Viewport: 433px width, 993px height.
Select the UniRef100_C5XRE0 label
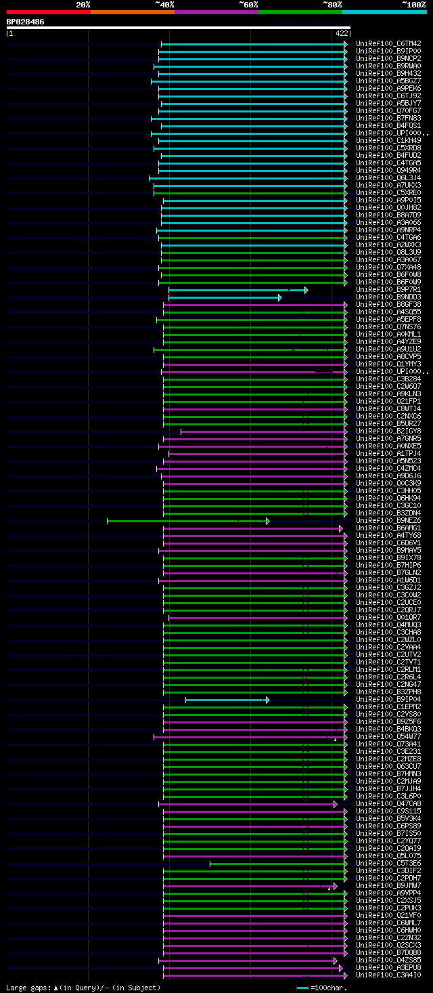point(388,193)
